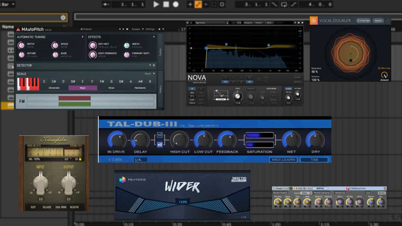
Task: Click the punch-in arrow icon beside the position display
Action: click(106, 4)
